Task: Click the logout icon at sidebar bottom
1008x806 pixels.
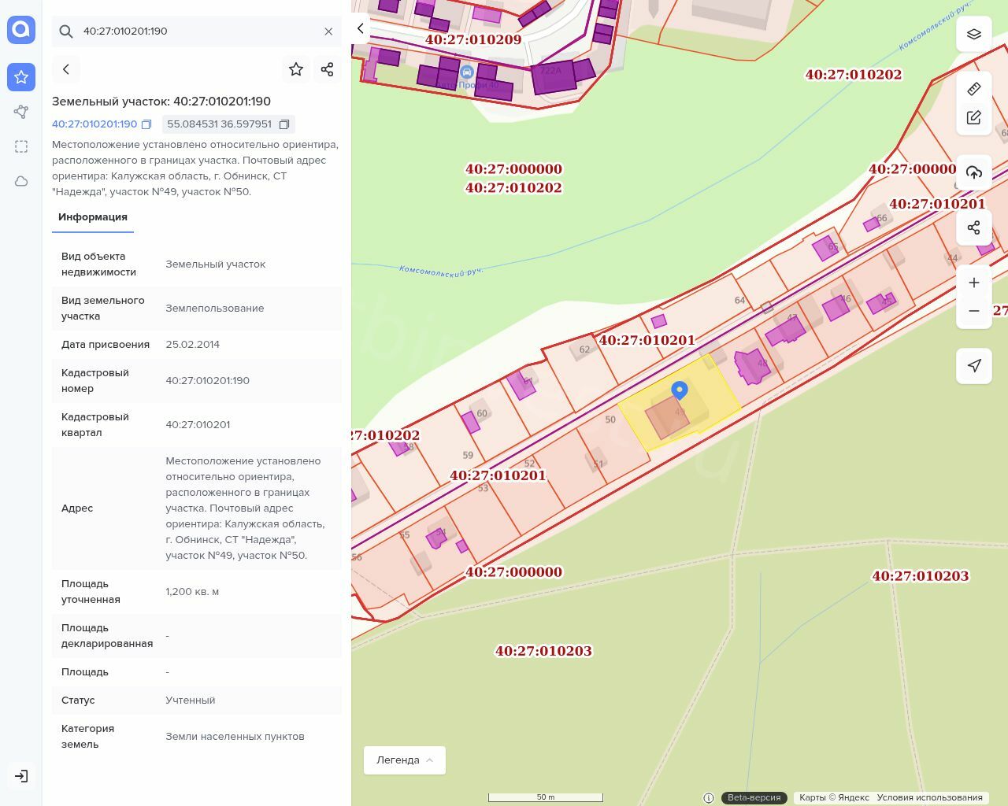Action: [x=21, y=776]
